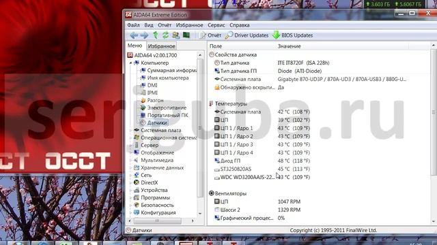Expand DirectX tree node

[130, 183]
